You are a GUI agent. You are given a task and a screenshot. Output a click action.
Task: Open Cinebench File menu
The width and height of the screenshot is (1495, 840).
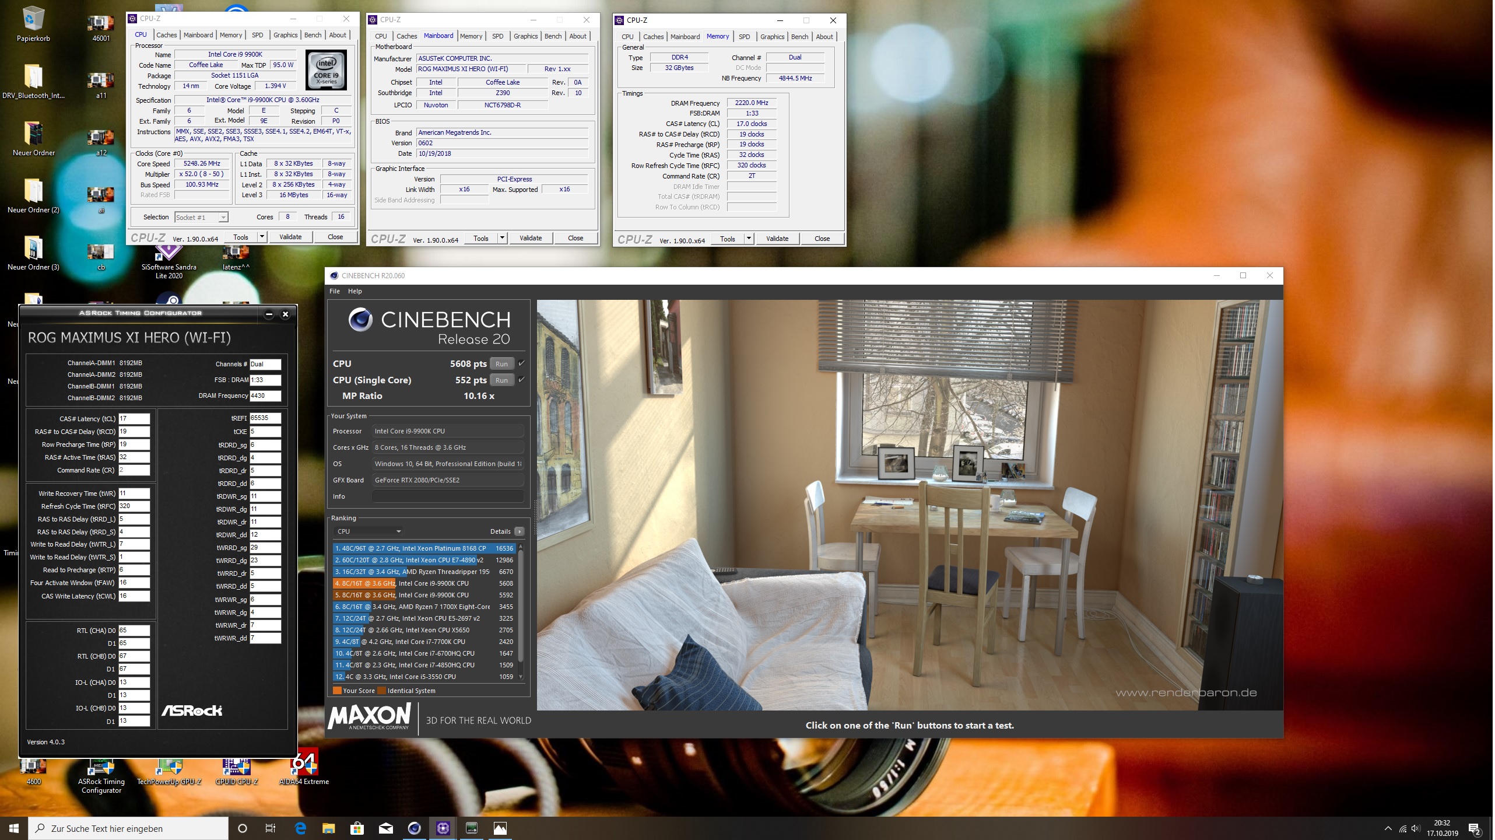pyautogui.click(x=335, y=291)
